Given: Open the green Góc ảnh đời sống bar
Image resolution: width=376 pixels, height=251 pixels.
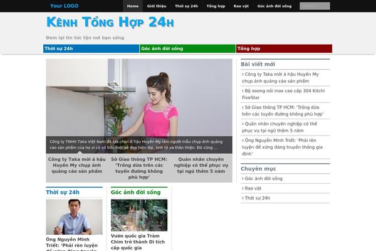Looking at the screenshot, I should [187, 48].
